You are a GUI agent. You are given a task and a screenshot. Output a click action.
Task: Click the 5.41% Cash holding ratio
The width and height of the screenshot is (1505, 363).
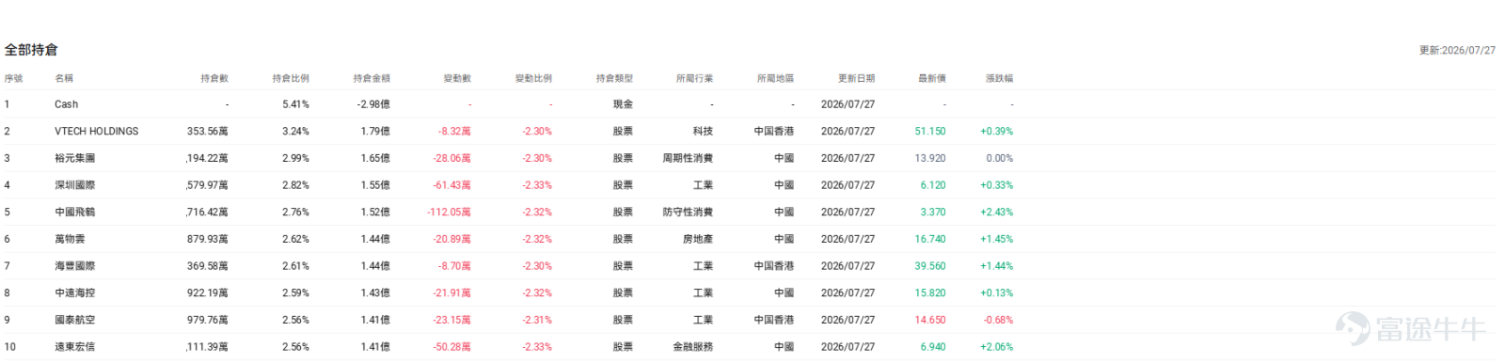tap(295, 104)
